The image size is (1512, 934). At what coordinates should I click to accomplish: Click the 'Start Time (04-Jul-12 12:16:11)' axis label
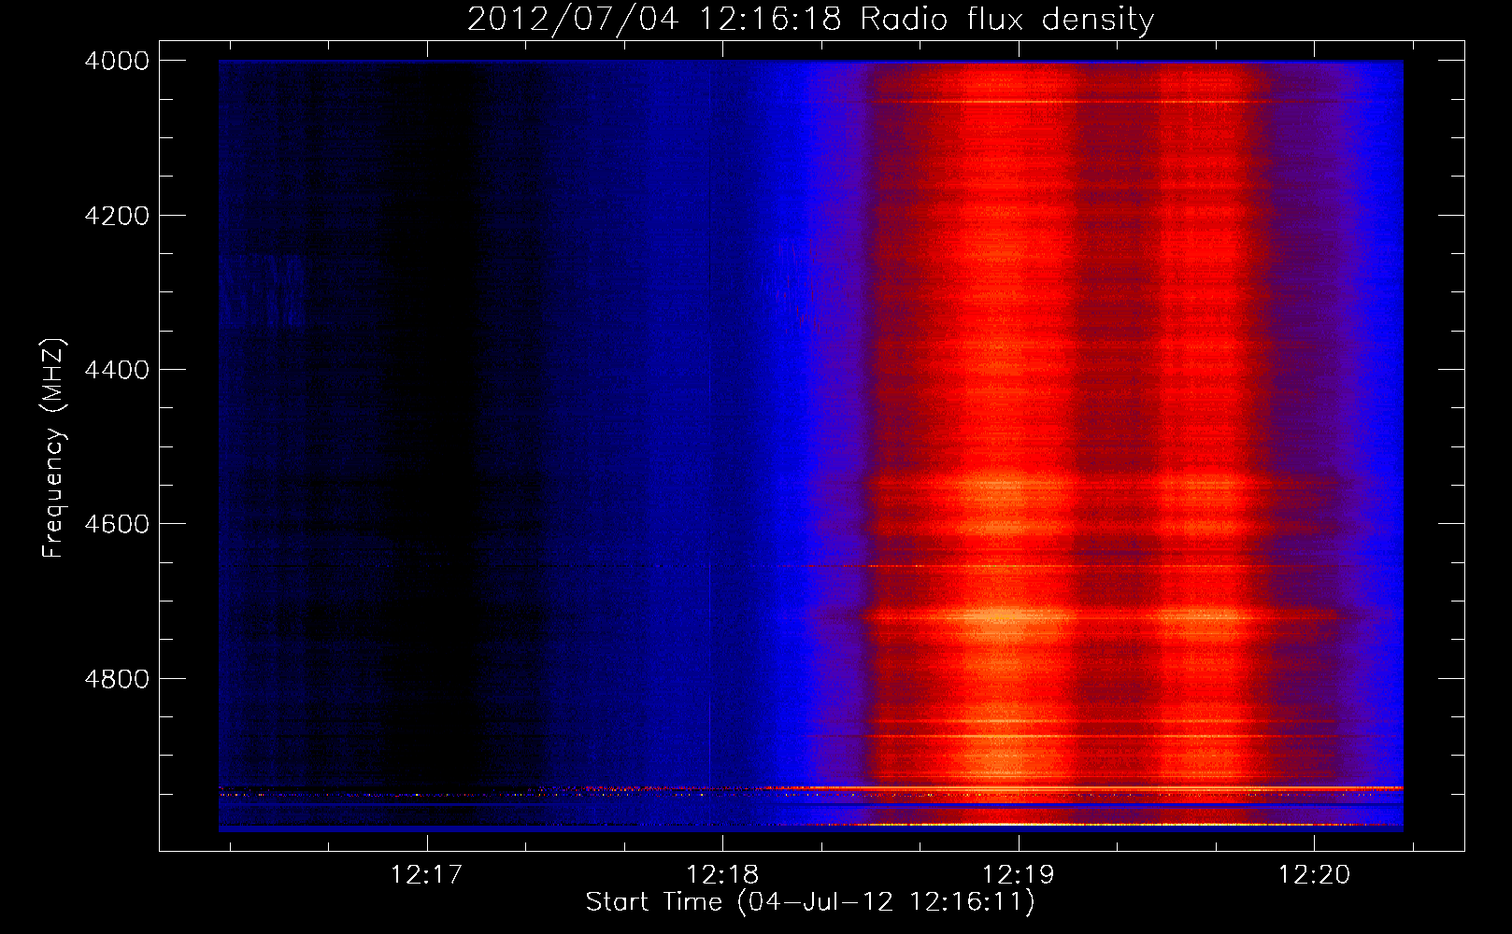(x=810, y=902)
